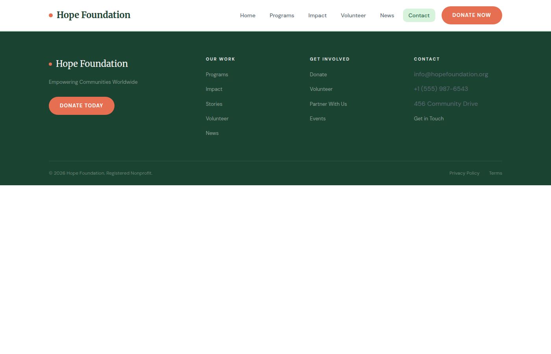
Task: Click the Donate Now button
Action: [471, 15]
